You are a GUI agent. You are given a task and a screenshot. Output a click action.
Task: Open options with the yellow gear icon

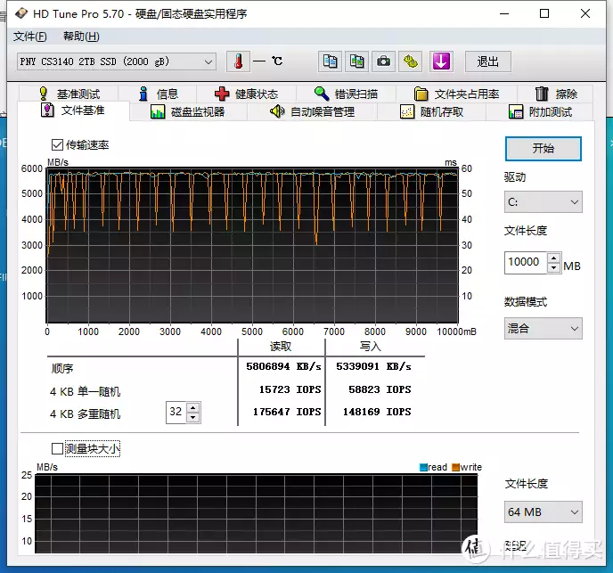[x=410, y=61]
